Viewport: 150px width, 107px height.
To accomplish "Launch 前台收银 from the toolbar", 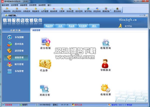I will [54, 10].
